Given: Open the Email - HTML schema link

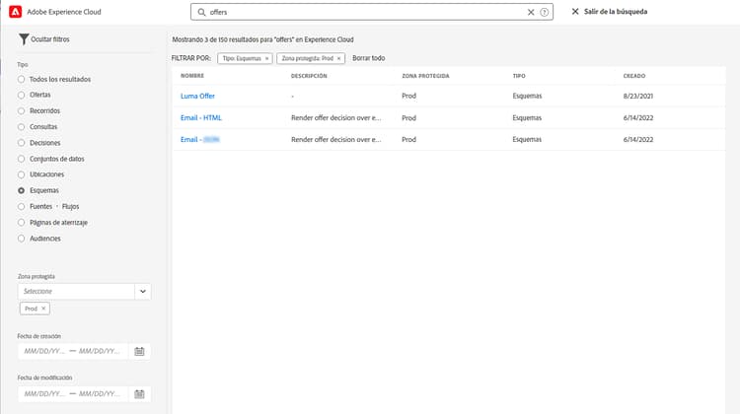Looking at the screenshot, I should coord(200,118).
